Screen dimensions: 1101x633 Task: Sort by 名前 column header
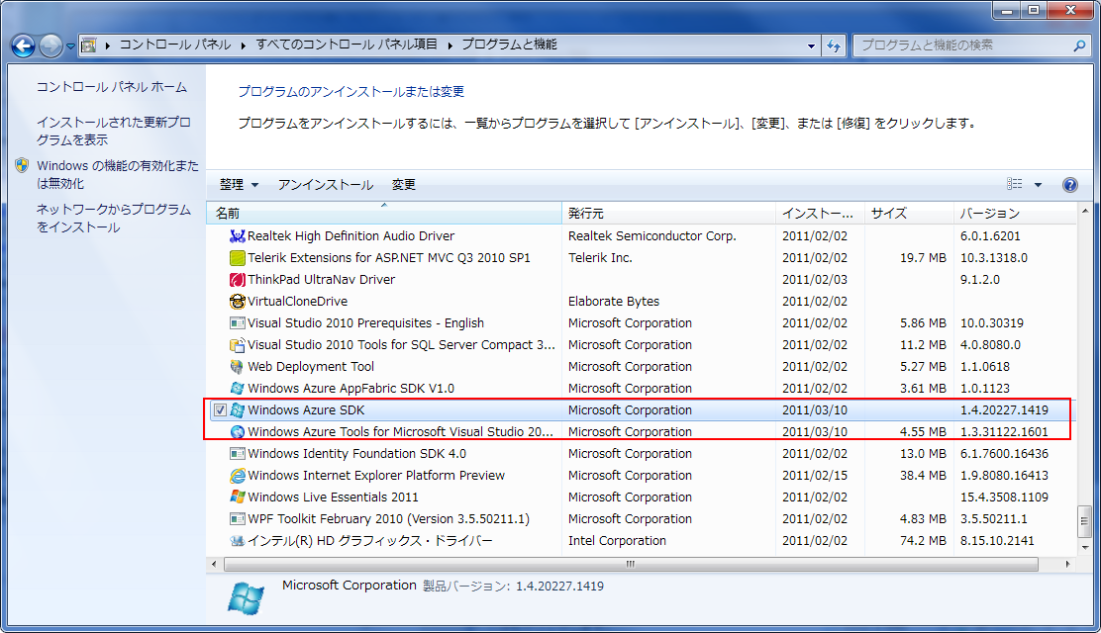tap(384, 213)
